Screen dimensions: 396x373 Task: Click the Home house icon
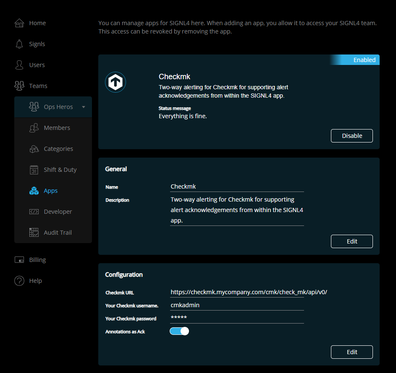coord(19,23)
